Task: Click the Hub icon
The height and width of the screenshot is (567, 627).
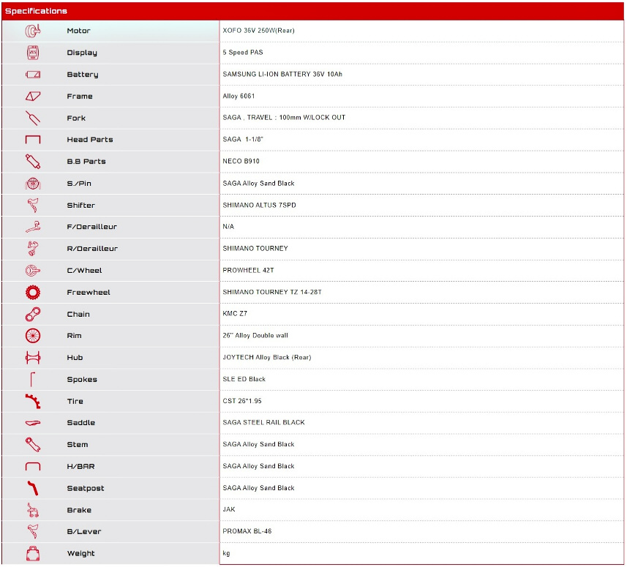Action: [x=33, y=358]
